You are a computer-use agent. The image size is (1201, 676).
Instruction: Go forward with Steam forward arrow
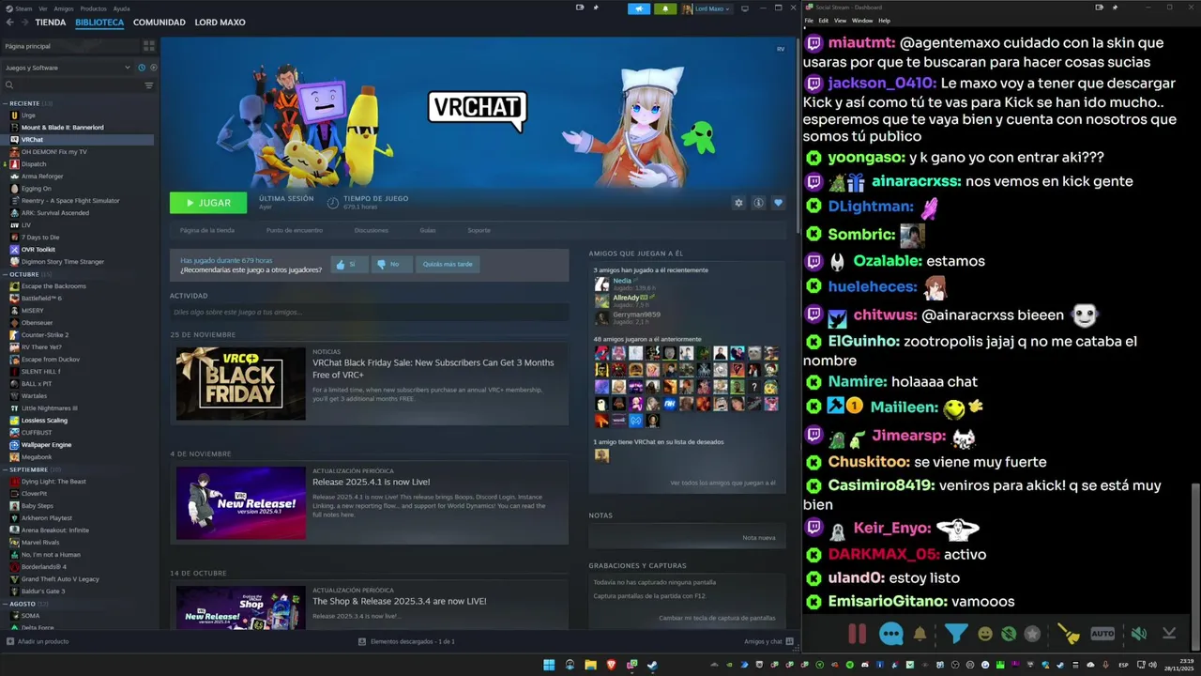pyautogui.click(x=23, y=23)
